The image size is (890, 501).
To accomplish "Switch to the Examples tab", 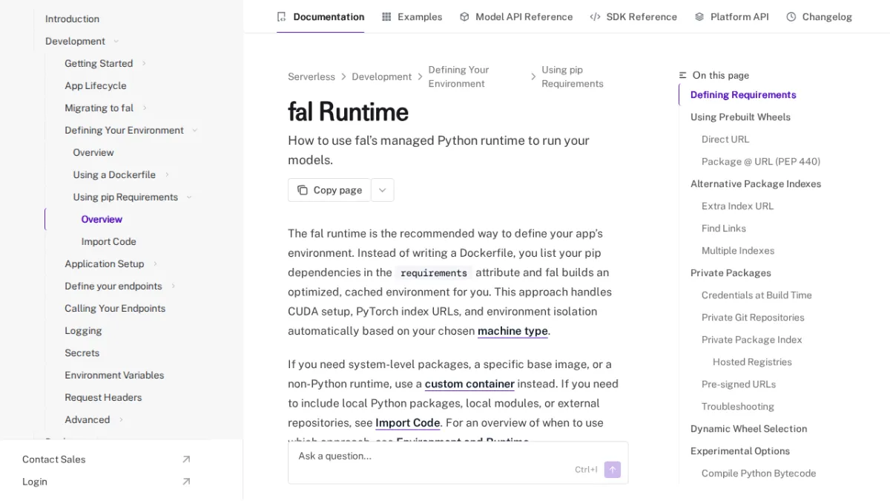I will (412, 16).
